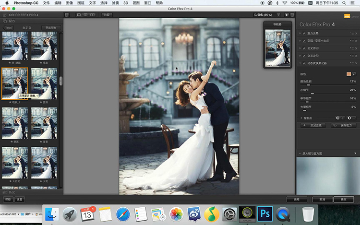Open Spotlight search in menu bar
The height and width of the screenshot is (225, 360).
[344, 3]
